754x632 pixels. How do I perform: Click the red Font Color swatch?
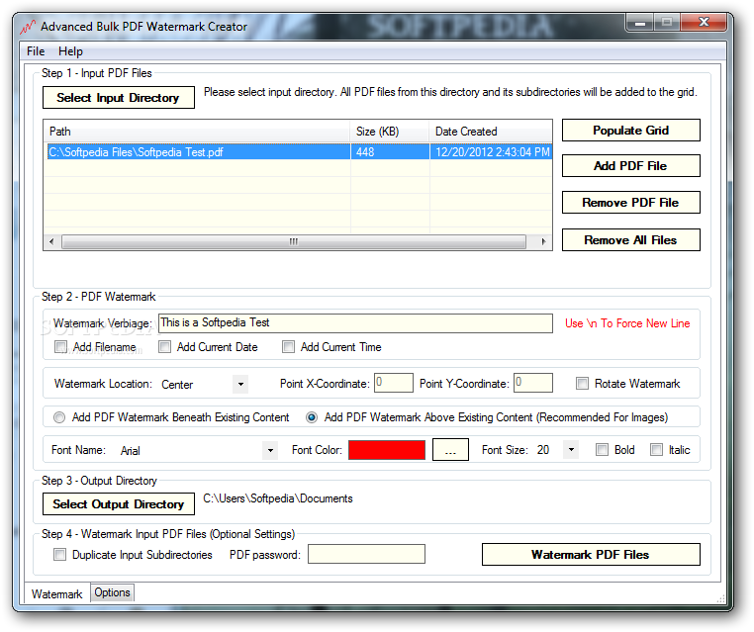point(387,450)
